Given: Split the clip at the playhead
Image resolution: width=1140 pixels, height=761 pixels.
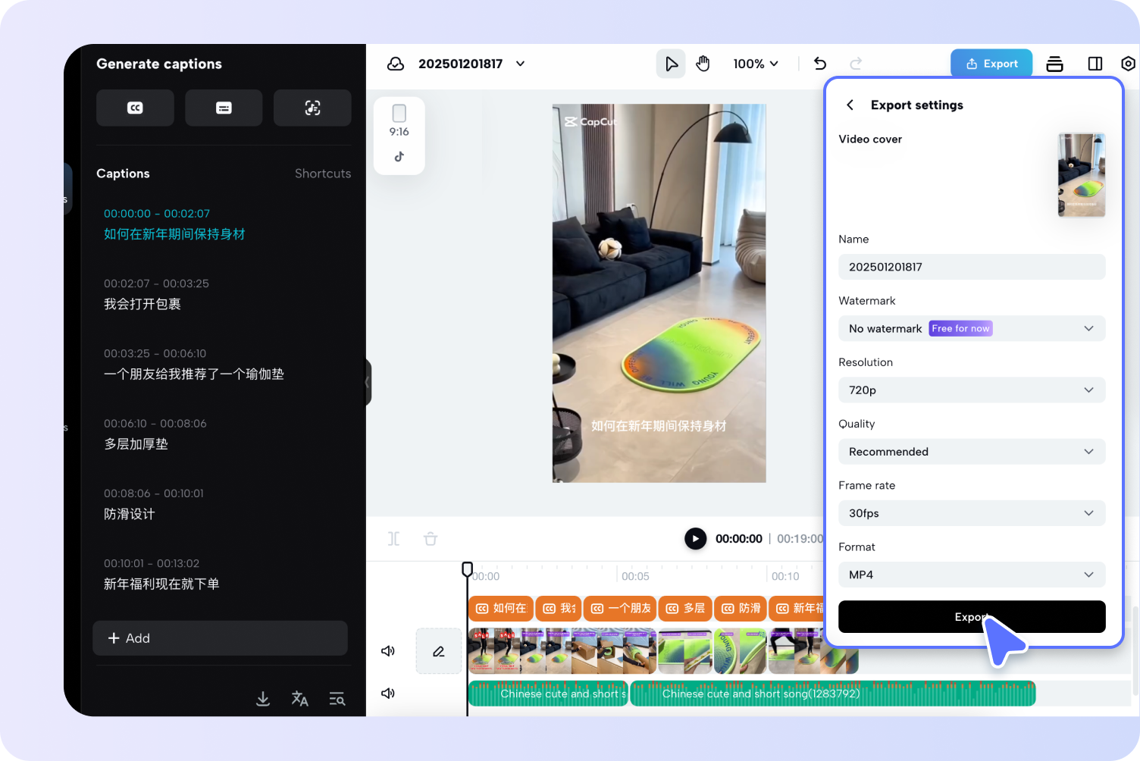Looking at the screenshot, I should (x=394, y=539).
